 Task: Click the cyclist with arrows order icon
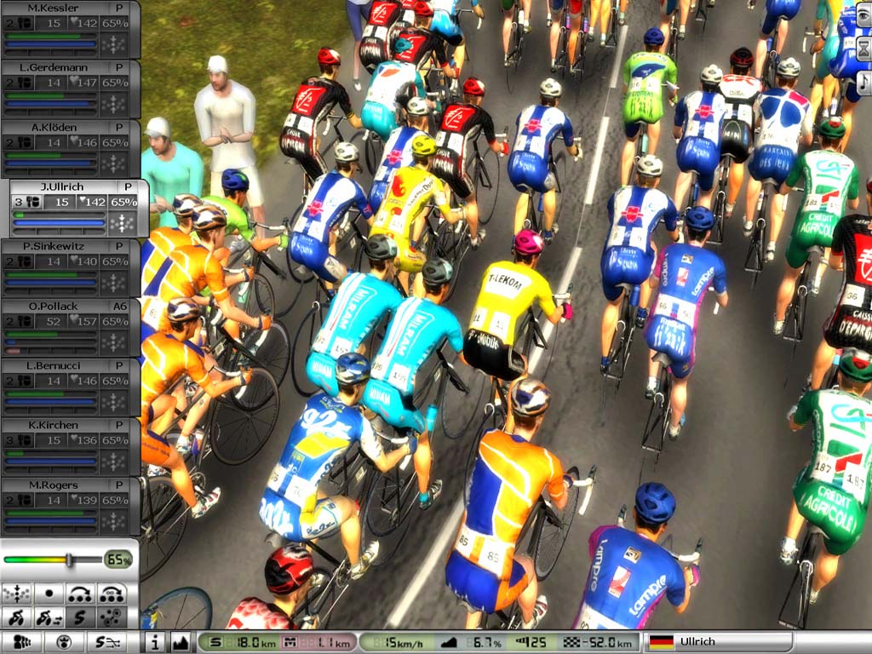click(49, 617)
